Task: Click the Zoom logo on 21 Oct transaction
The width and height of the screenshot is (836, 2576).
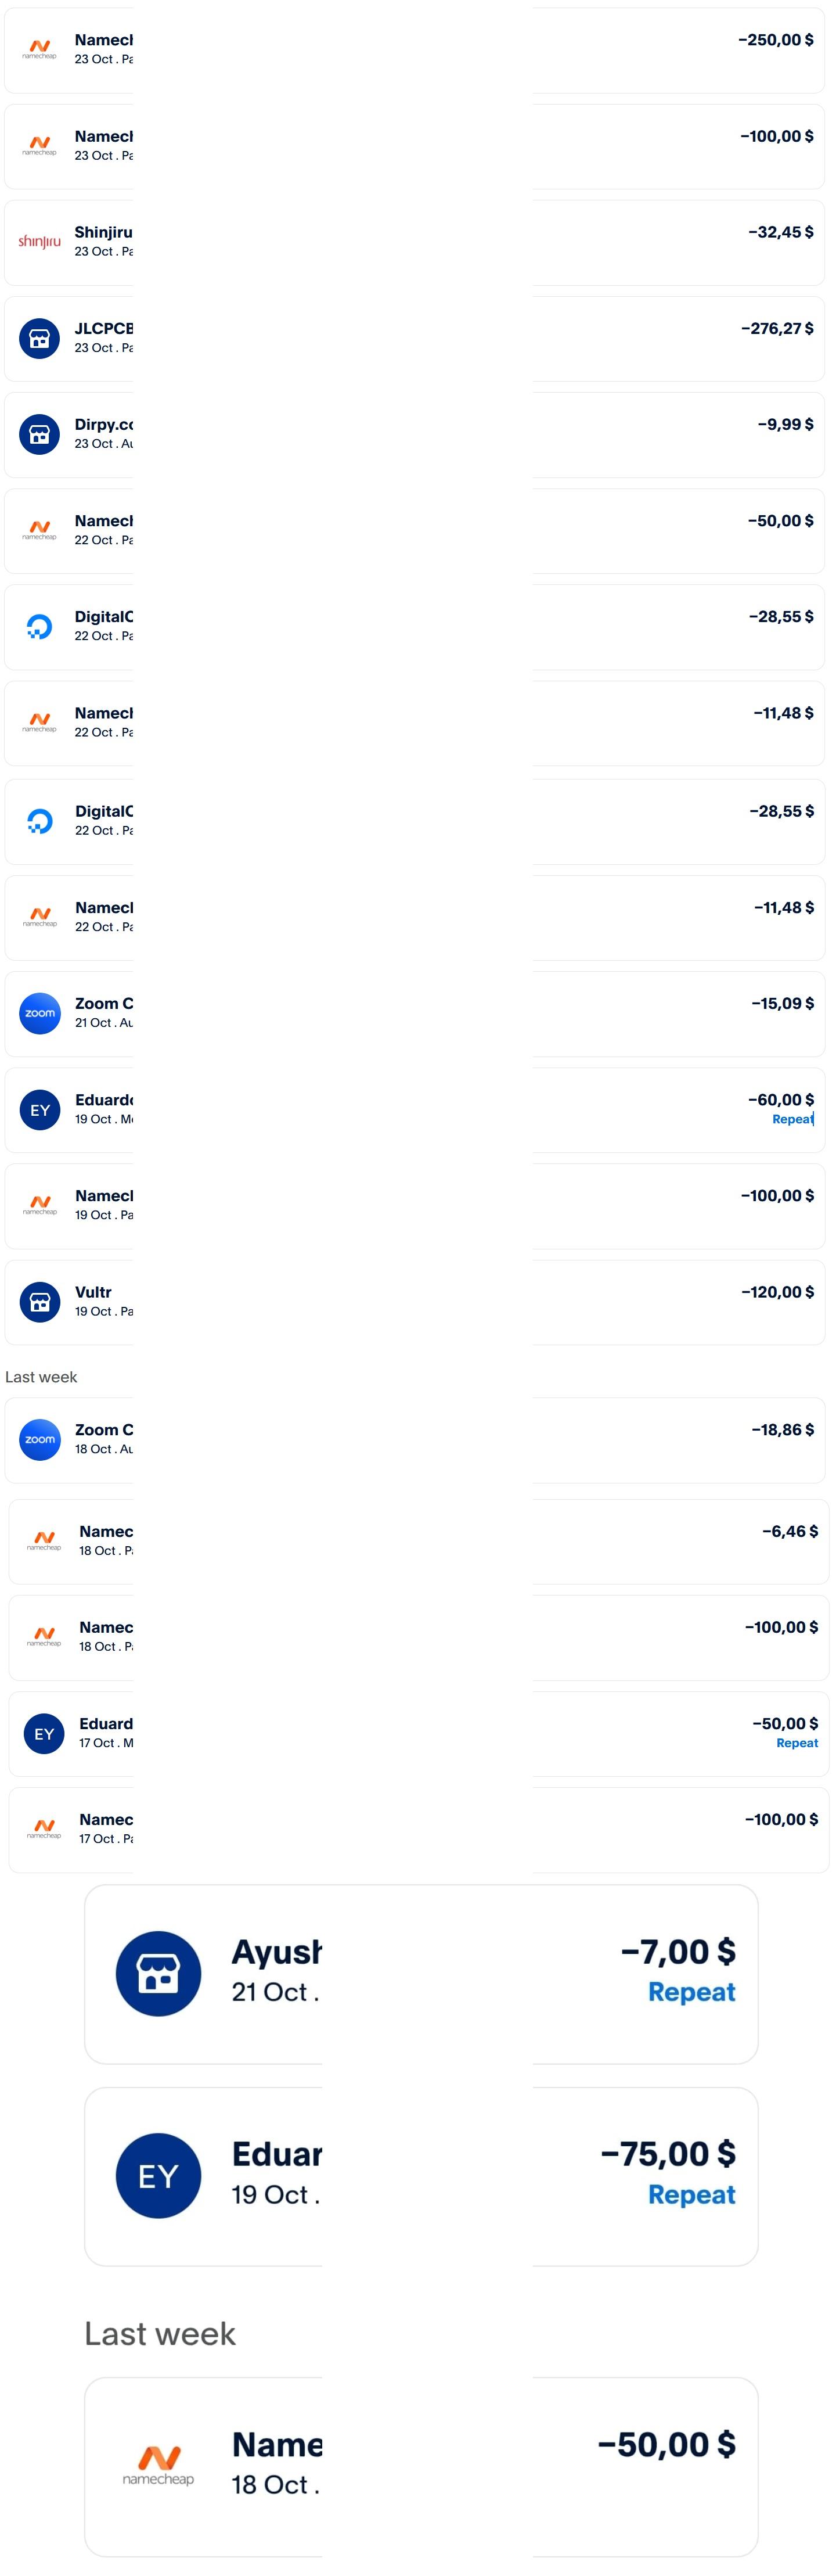Action: tap(40, 1013)
